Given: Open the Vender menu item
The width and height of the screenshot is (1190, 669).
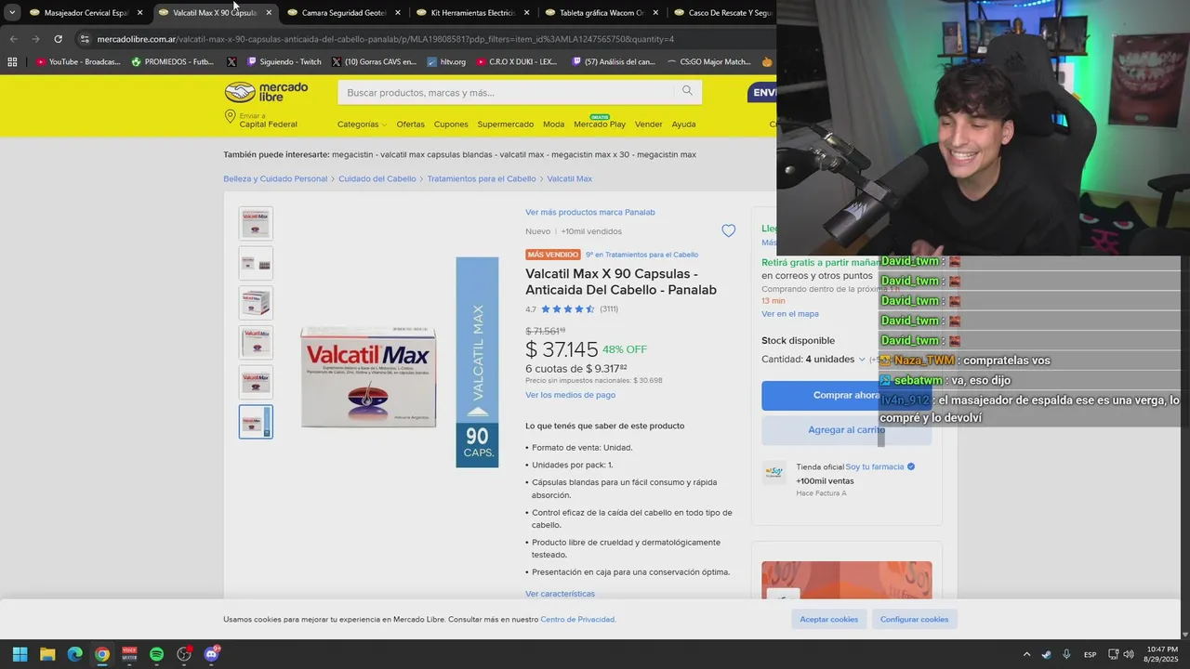Looking at the screenshot, I should pos(648,125).
